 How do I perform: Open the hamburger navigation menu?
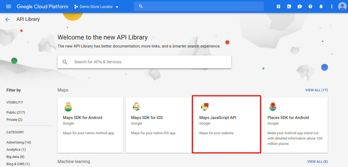point(9,6)
